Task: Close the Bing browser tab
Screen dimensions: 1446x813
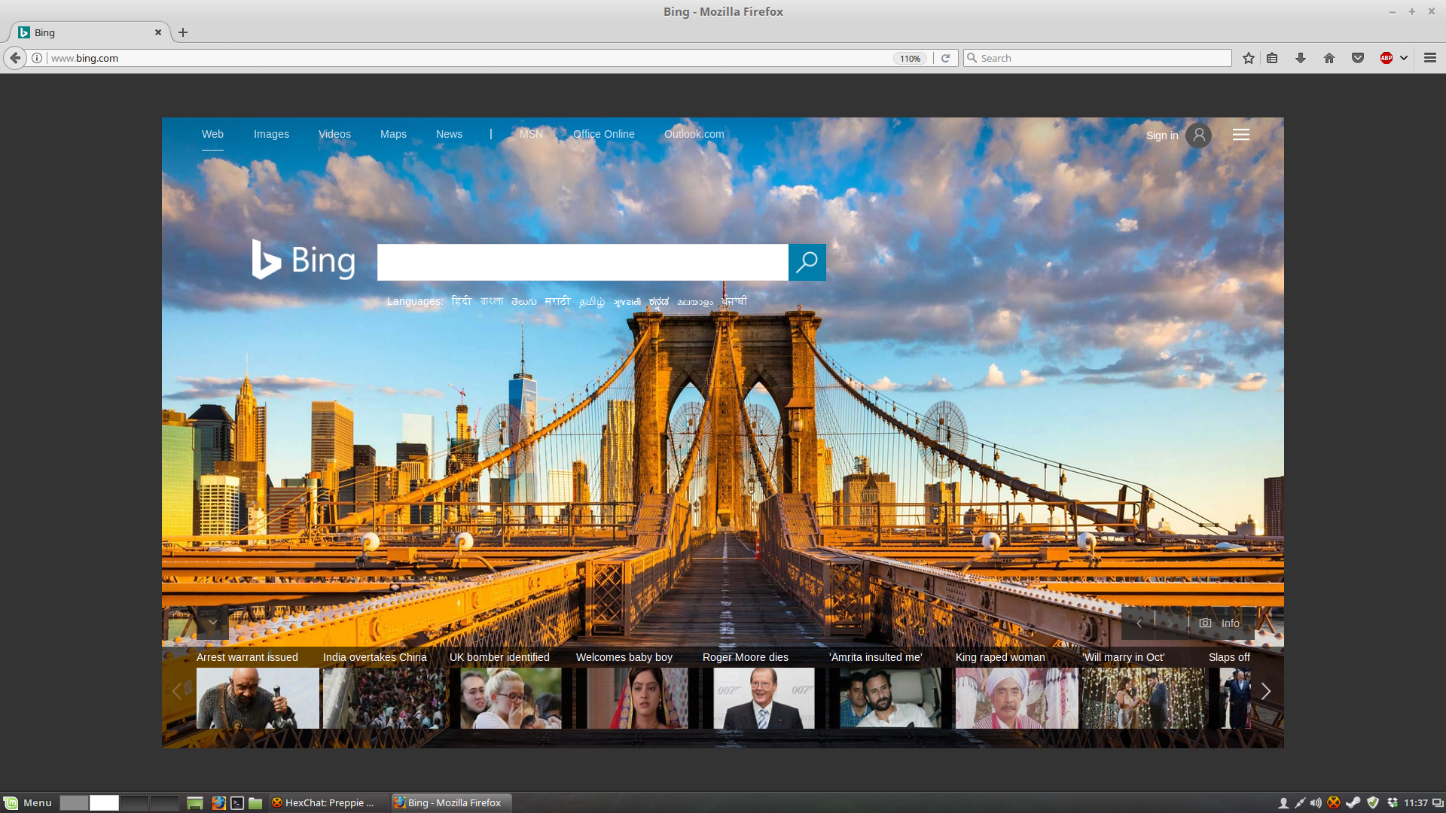Action: [x=158, y=32]
